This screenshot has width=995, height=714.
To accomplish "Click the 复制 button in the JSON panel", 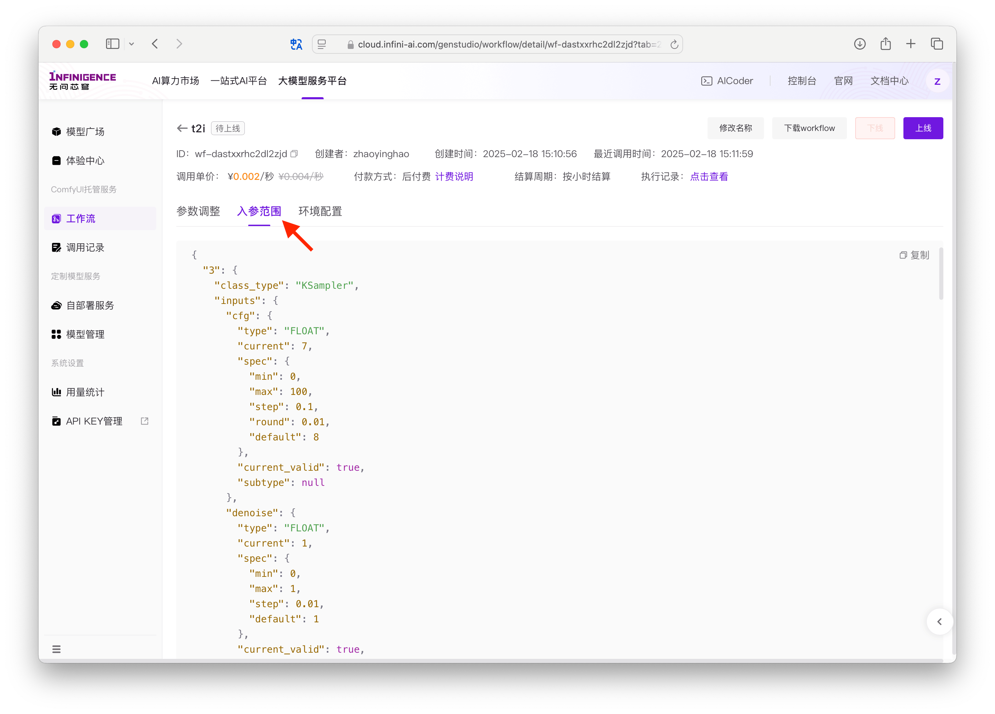I will [x=914, y=255].
